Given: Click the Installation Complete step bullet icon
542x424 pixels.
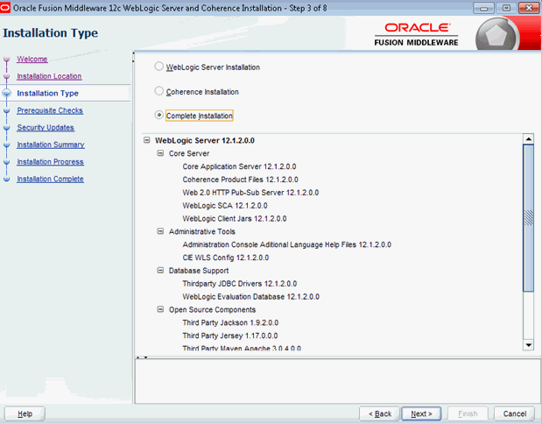Looking at the screenshot, I should coord(7,179).
